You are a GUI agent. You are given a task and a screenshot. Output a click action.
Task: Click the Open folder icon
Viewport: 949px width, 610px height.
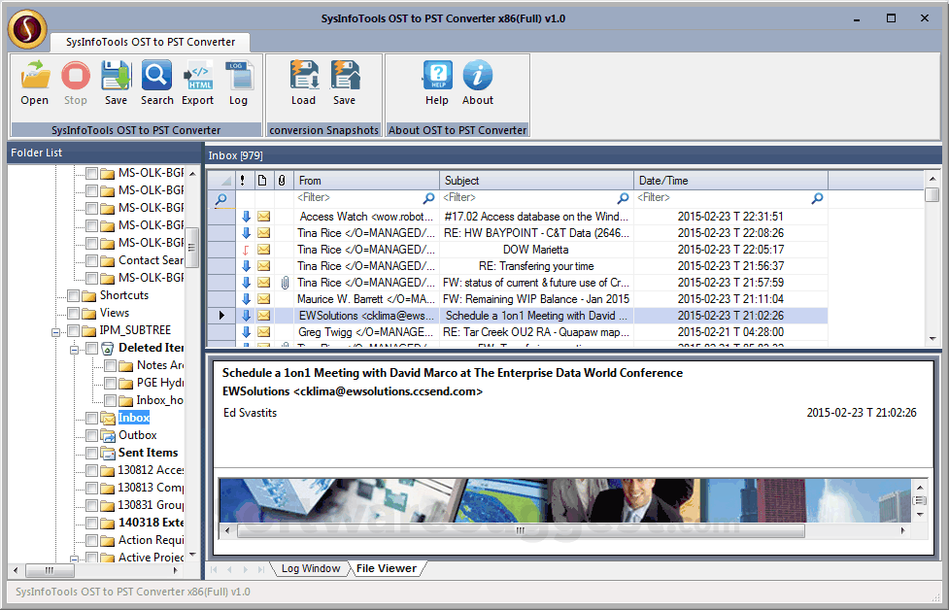[x=35, y=77]
